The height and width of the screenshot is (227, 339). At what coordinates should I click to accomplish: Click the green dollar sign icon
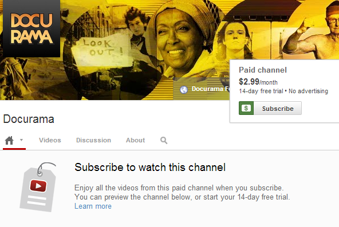[246, 108]
